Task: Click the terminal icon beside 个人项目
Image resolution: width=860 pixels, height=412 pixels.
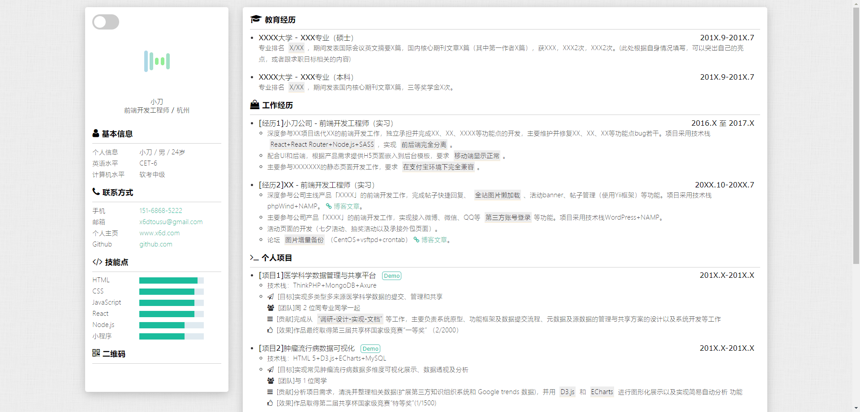Action: pos(254,257)
